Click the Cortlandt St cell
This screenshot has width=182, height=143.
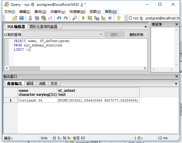tap(37, 100)
